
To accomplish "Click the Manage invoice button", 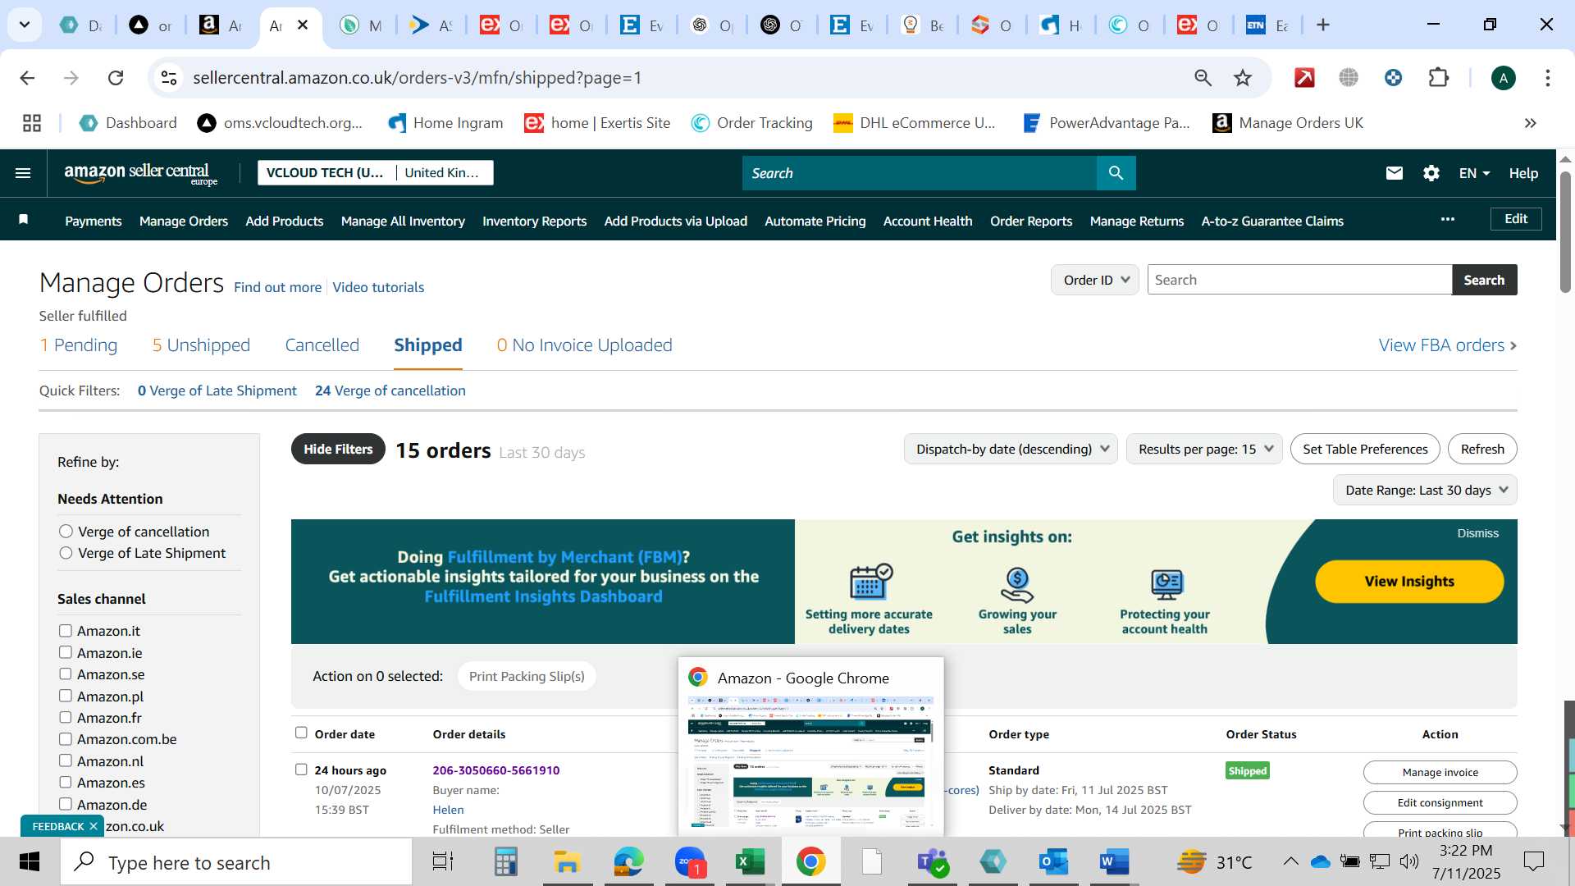I will tap(1440, 772).
